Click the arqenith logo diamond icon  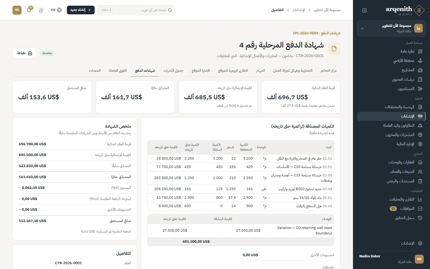click(x=419, y=10)
